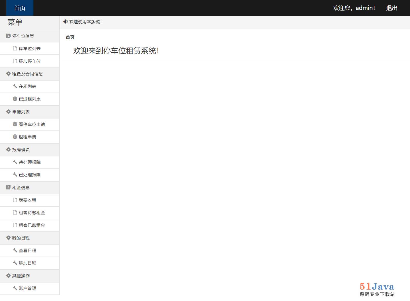Viewport: 410px width, 301px height.
Task: Click the 退出 logout link
Action: pyautogui.click(x=391, y=8)
